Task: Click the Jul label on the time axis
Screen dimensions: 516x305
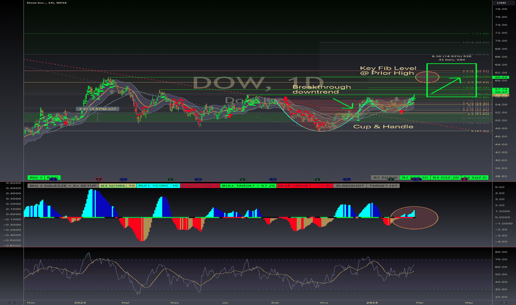Action: click(x=225, y=302)
